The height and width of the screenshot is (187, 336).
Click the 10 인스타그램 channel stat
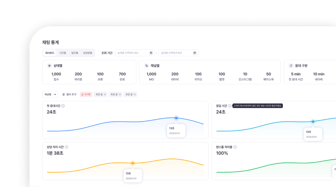(x=245, y=76)
